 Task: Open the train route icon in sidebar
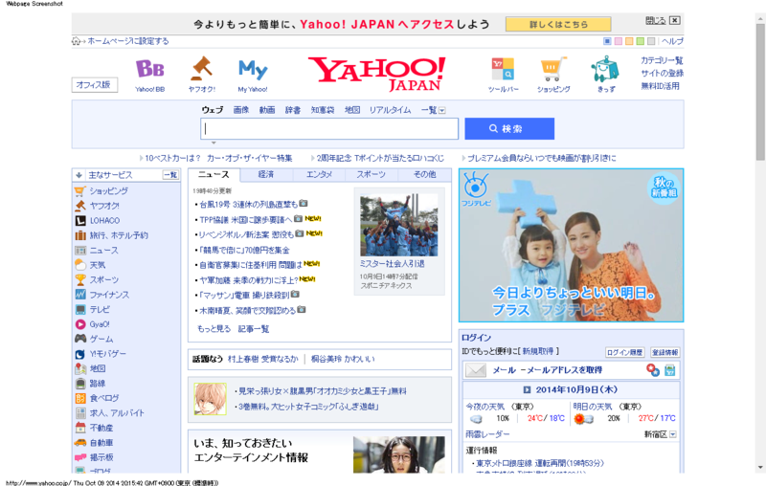point(80,384)
